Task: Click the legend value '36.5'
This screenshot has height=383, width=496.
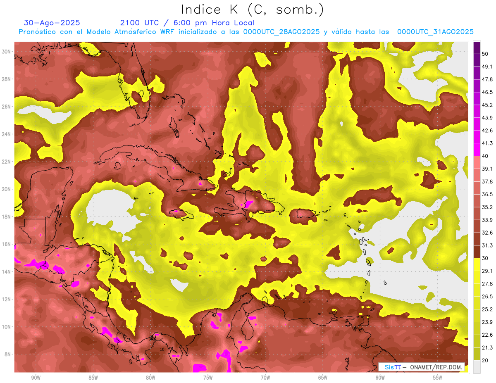Action: [x=487, y=195]
